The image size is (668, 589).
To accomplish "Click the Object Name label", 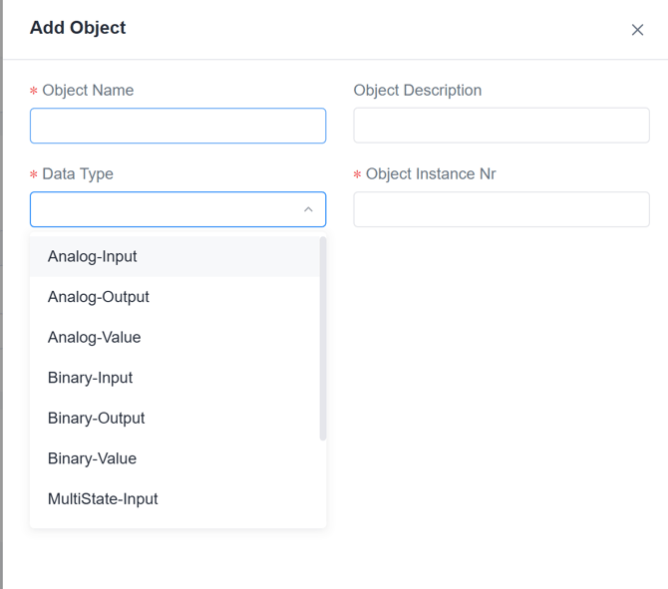I will pos(88,90).
